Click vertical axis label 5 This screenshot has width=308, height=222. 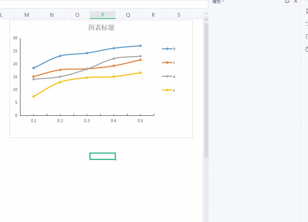[x=16, y=102]
